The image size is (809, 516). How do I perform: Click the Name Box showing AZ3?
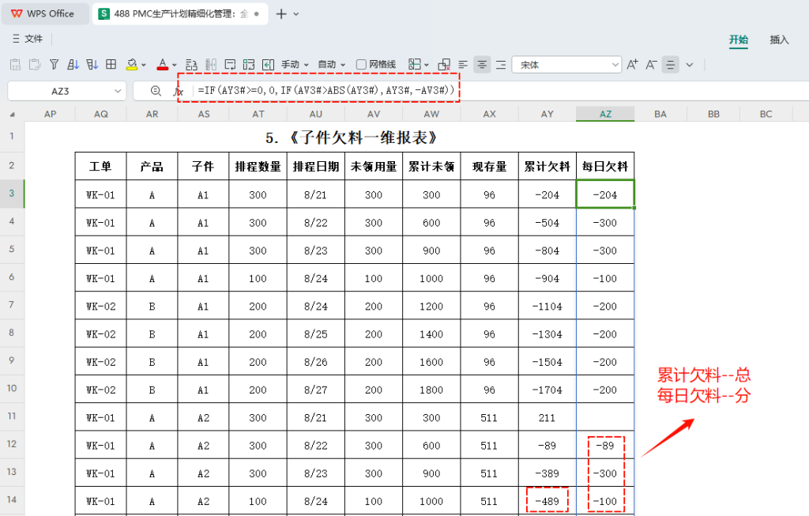(60, 91)
